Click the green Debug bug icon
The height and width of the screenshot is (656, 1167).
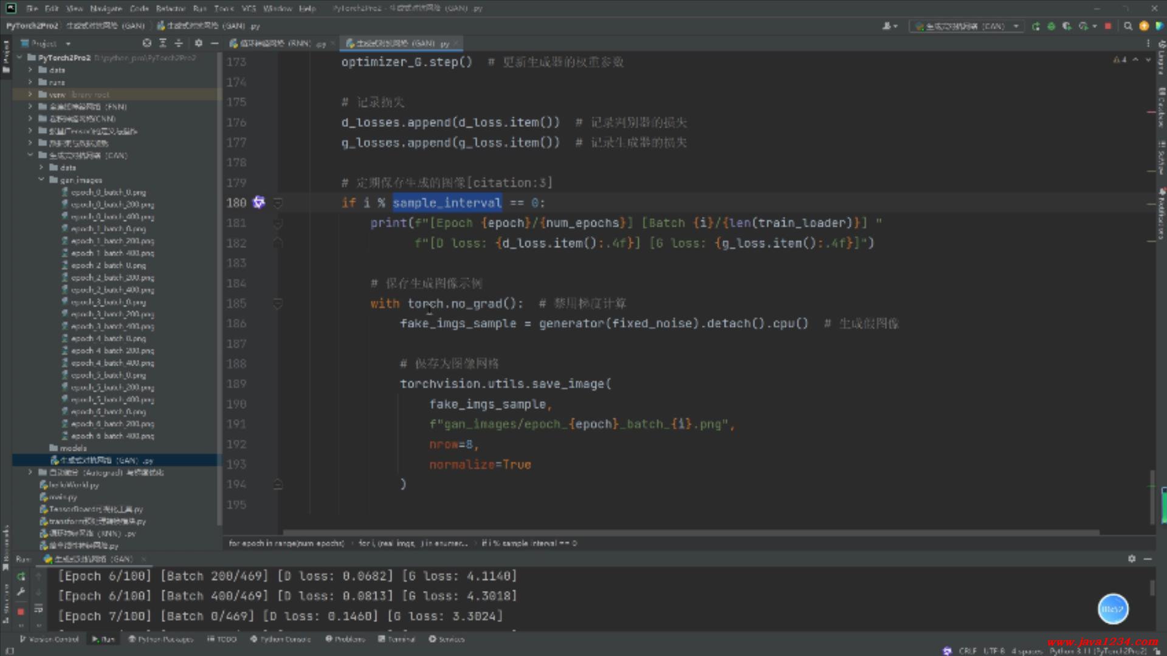tap(1051, 26)
